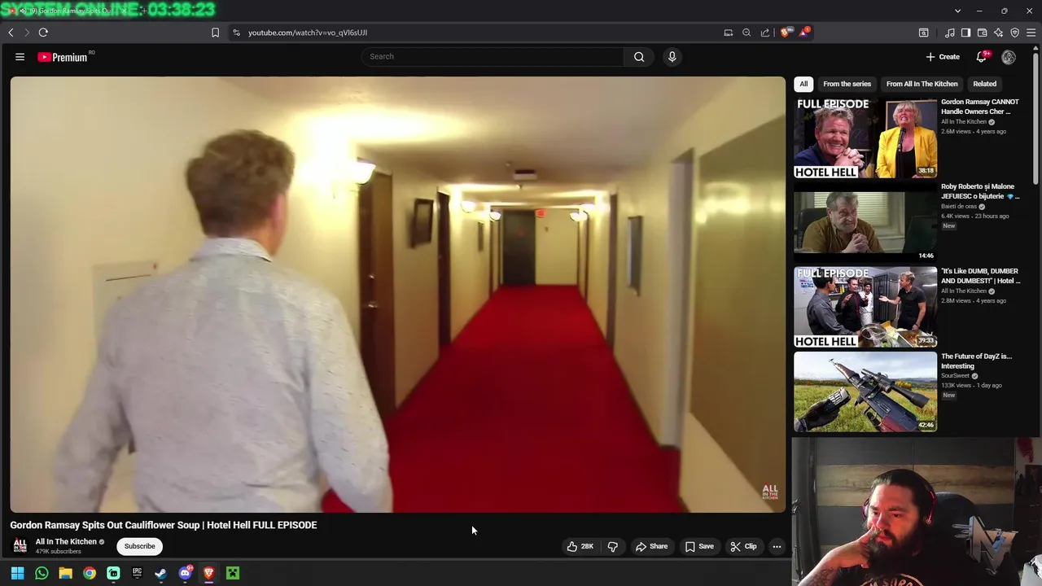Open Leo AI sparkle icon

(998, 33)
